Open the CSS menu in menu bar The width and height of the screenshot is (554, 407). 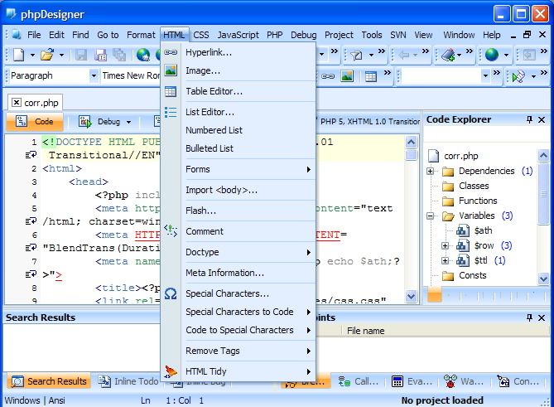coord(201,35)
